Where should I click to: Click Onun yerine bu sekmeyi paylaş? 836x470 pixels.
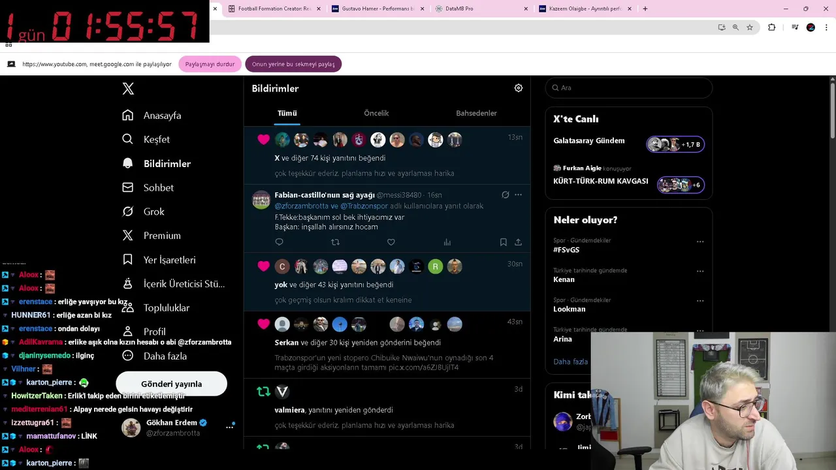(x=293, y=64)
